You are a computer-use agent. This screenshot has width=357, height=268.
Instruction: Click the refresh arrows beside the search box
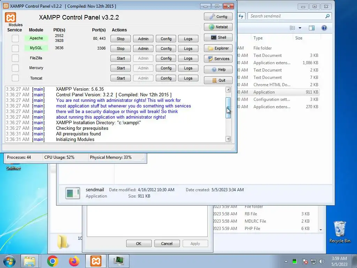click(x=241, y=16)
